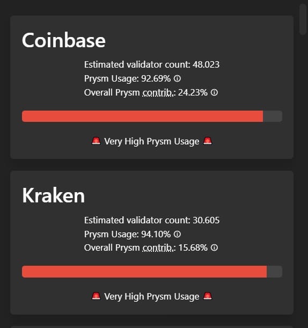Click Kraken estimated validator count 30.605
This screenshot has width=308, height=328.
pyautogui.click(x=206, y=220)
